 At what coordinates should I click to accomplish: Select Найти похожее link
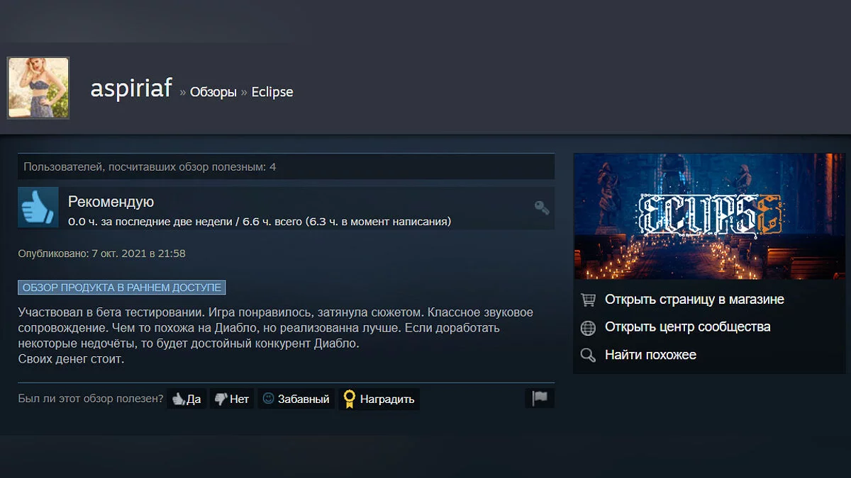click(650, 355)
